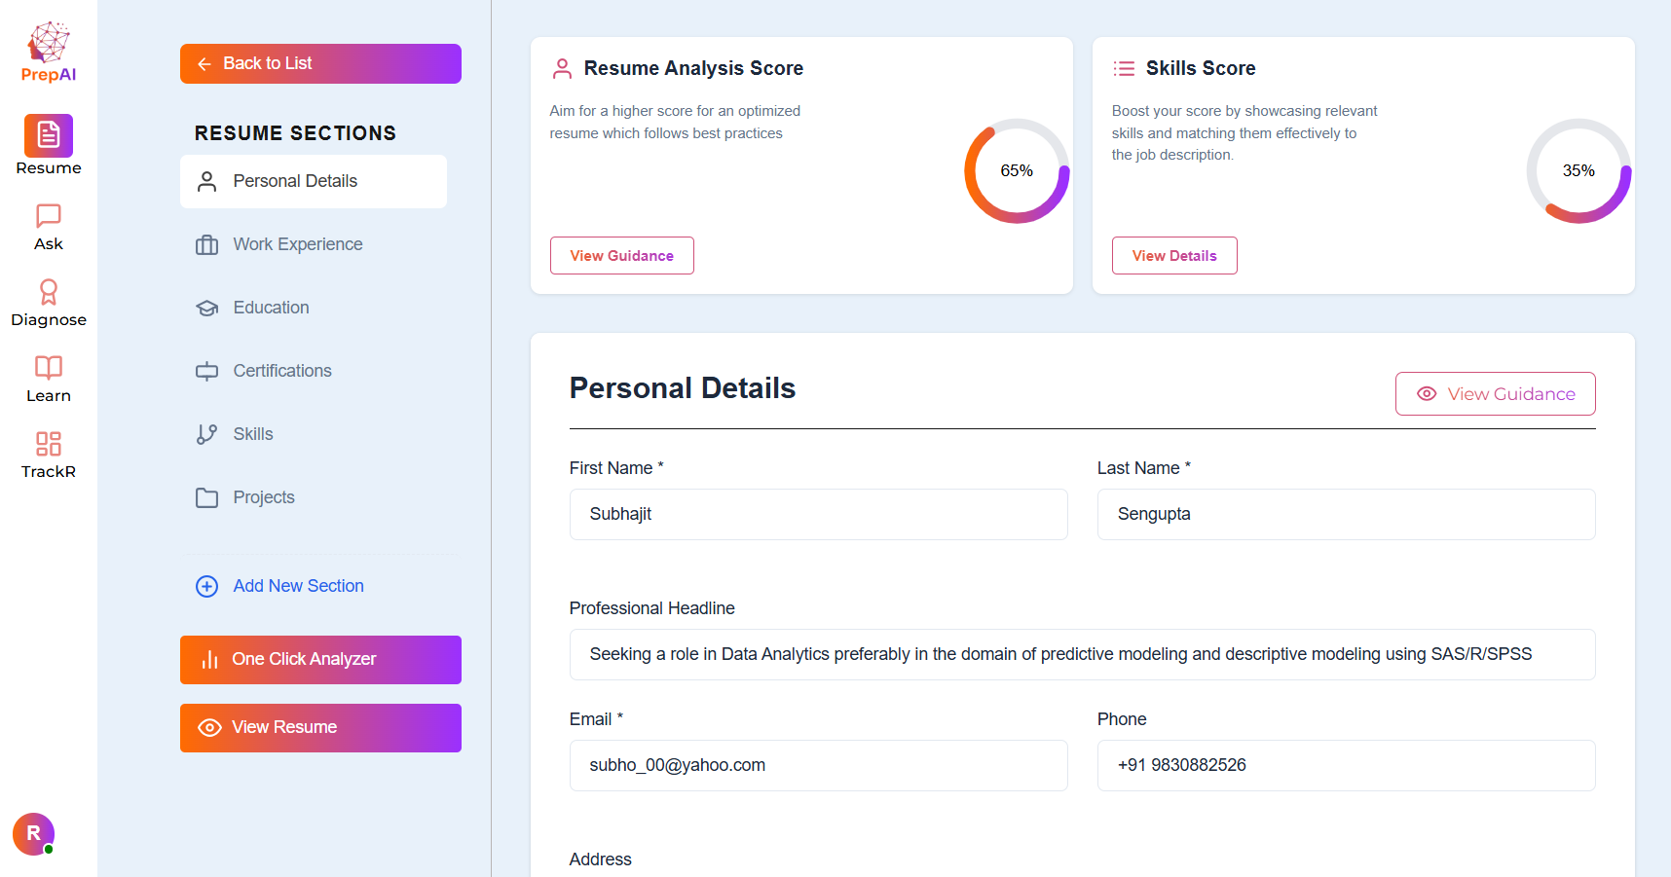Click the Professional Headline input field

(1082, 654)
